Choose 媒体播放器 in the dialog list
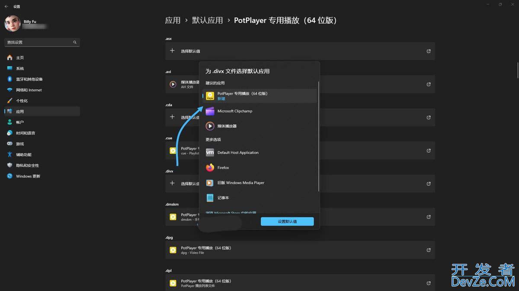The height and width of the screenshot is (291, 519). (259, 126)
